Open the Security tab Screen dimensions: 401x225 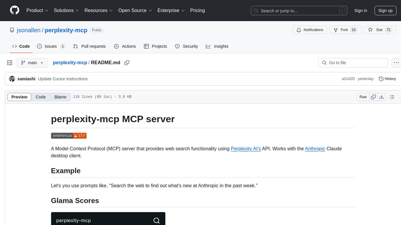(186, 46)
